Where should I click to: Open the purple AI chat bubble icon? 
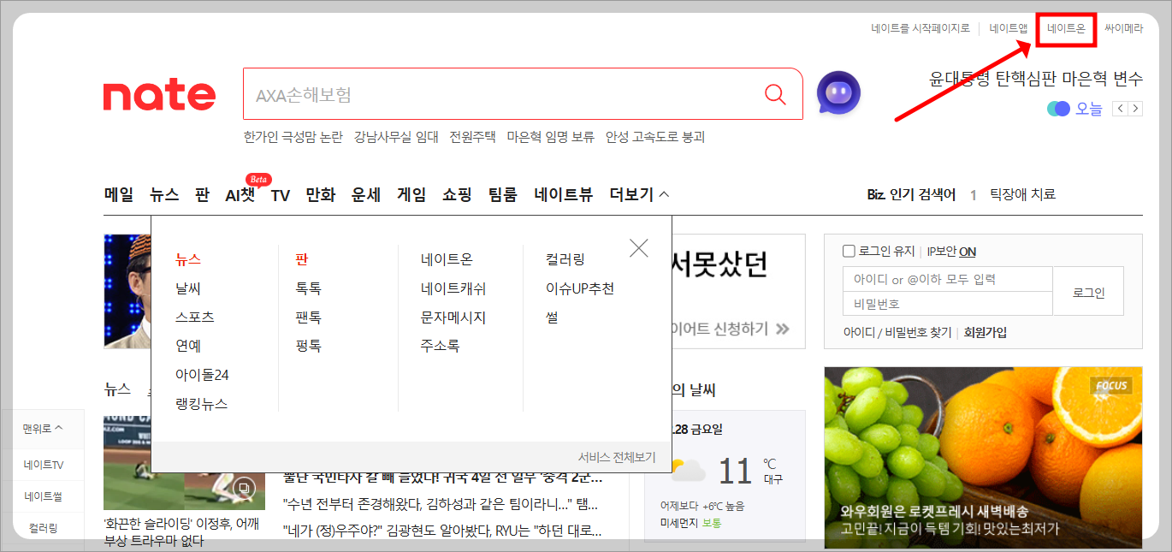point(838,94)
